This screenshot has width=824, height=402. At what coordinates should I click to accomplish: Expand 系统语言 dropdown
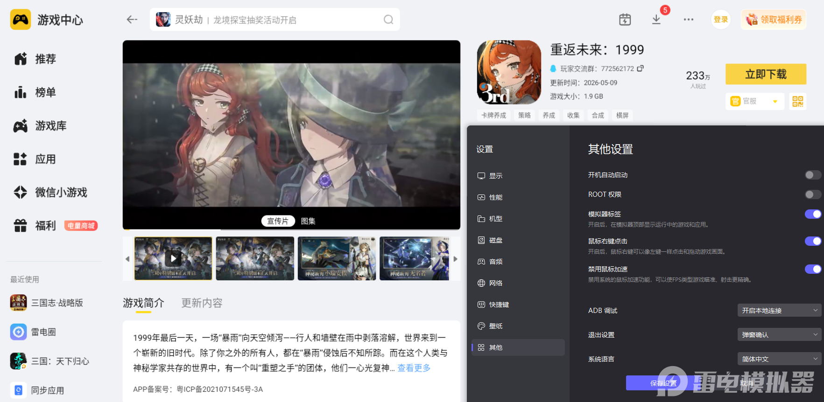[779, 359]
